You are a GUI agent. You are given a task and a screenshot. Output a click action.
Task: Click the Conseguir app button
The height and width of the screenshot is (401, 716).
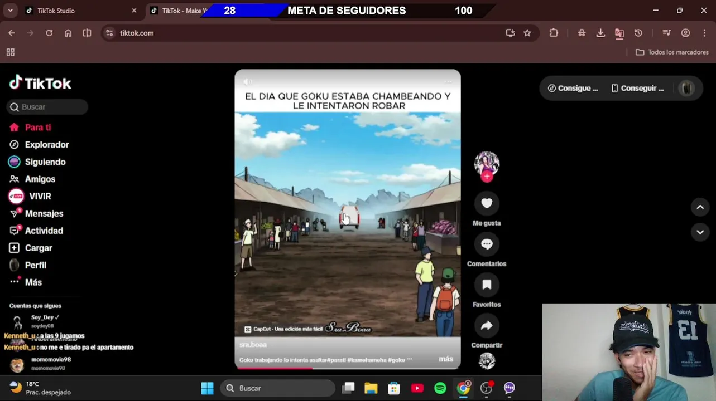(637, 88)
